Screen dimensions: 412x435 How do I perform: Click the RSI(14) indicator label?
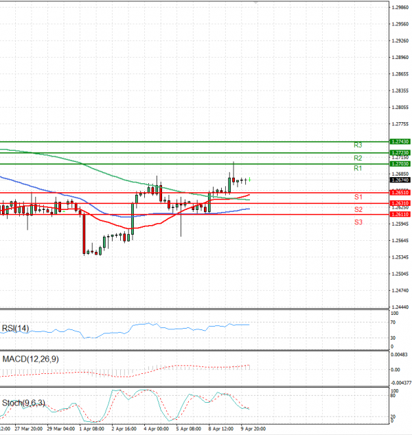point(15,328)
